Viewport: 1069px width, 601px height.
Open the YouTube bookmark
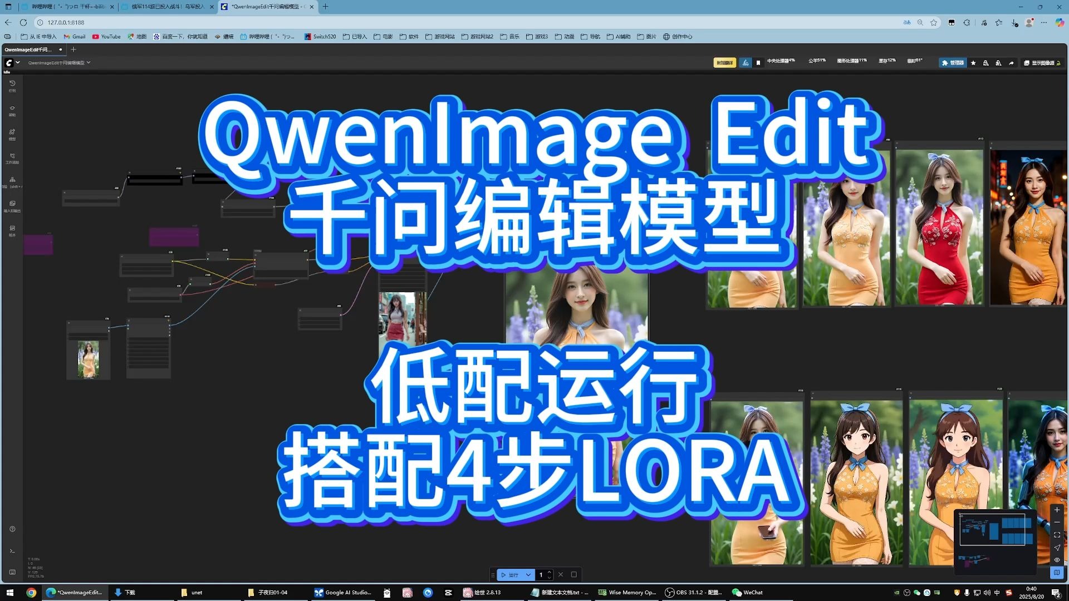106,37
